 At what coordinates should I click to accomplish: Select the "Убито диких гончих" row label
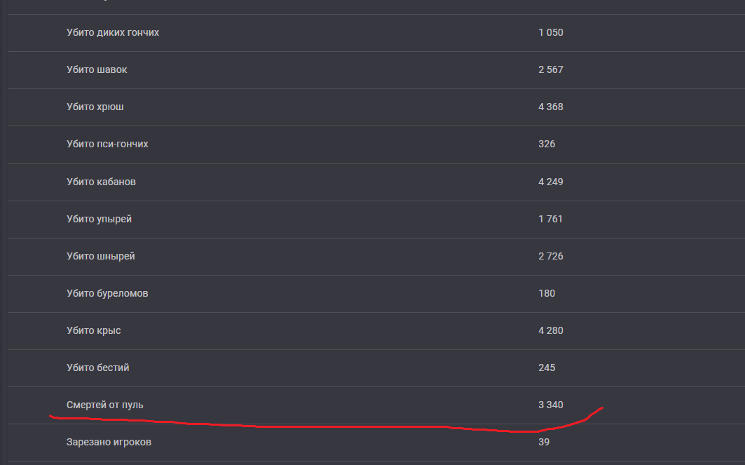[x=113, y=32]
